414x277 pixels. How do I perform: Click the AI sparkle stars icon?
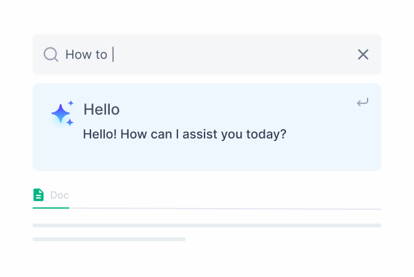pyautogui.click(x=62, y=113)
